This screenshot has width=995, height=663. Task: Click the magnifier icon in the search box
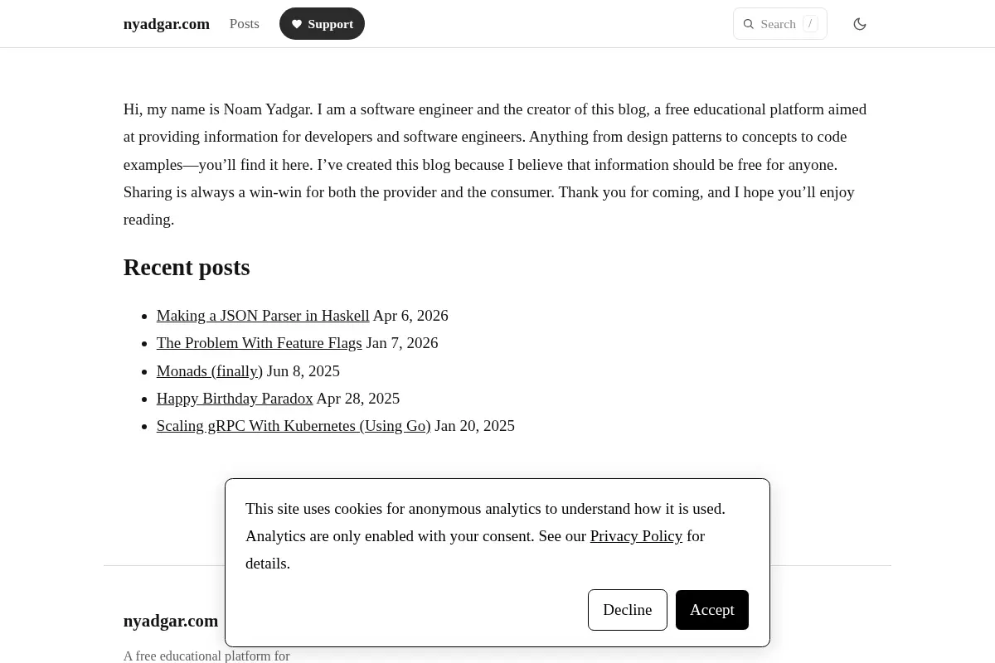tap(748, 24)
